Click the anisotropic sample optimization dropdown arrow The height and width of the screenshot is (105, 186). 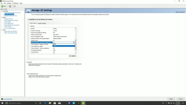[74, 42]
